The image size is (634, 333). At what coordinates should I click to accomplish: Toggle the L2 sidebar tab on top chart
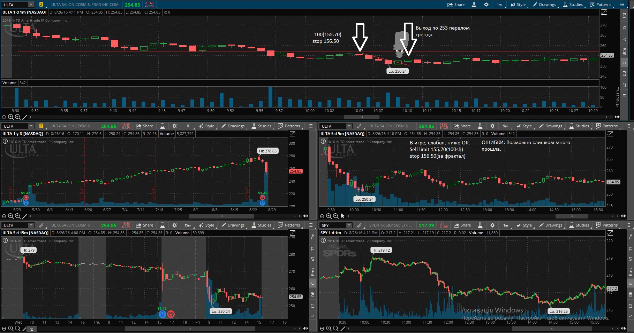pyautogui.click(x=624, y=85)
